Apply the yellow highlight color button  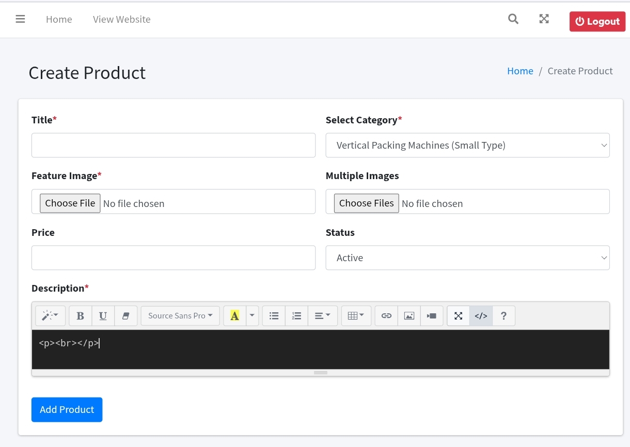coord(234,316)
